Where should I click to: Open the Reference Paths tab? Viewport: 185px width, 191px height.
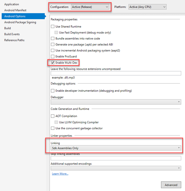click(14, 40)
